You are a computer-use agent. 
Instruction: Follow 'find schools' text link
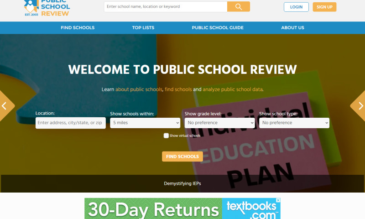pyautogui.click(x=178, y=89)
